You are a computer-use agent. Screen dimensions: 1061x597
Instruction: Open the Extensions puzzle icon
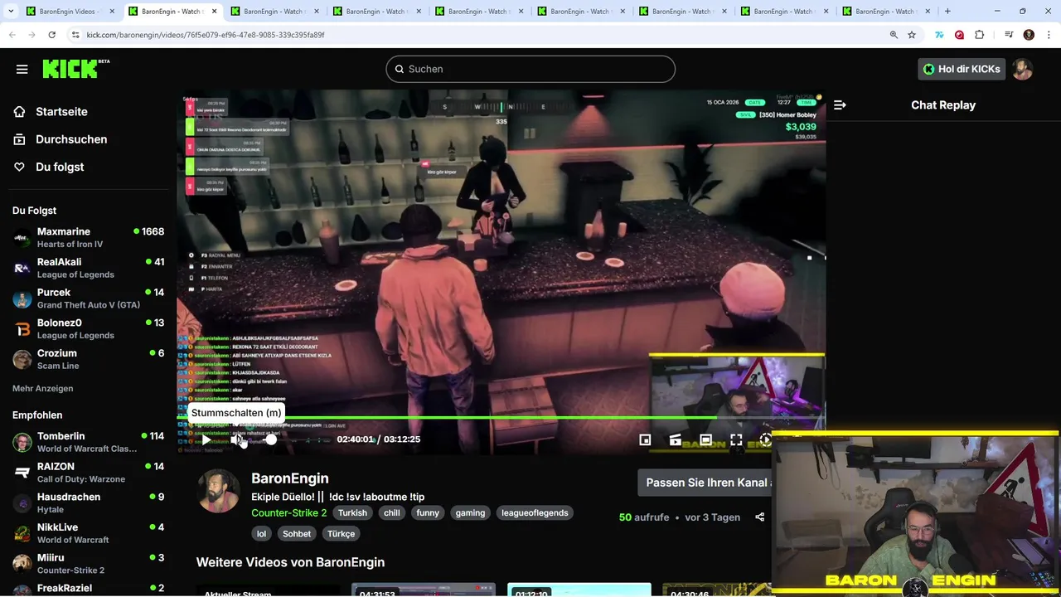(980, 35)
